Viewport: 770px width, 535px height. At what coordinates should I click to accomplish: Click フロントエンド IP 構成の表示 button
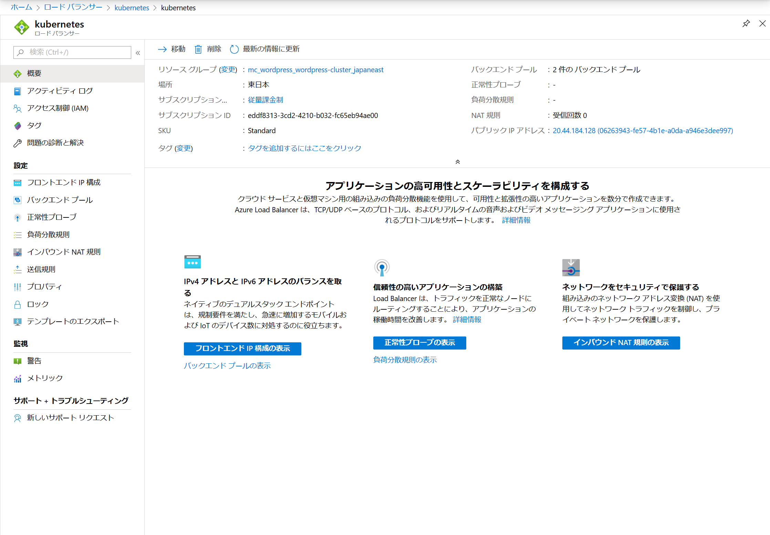point(242,349)
